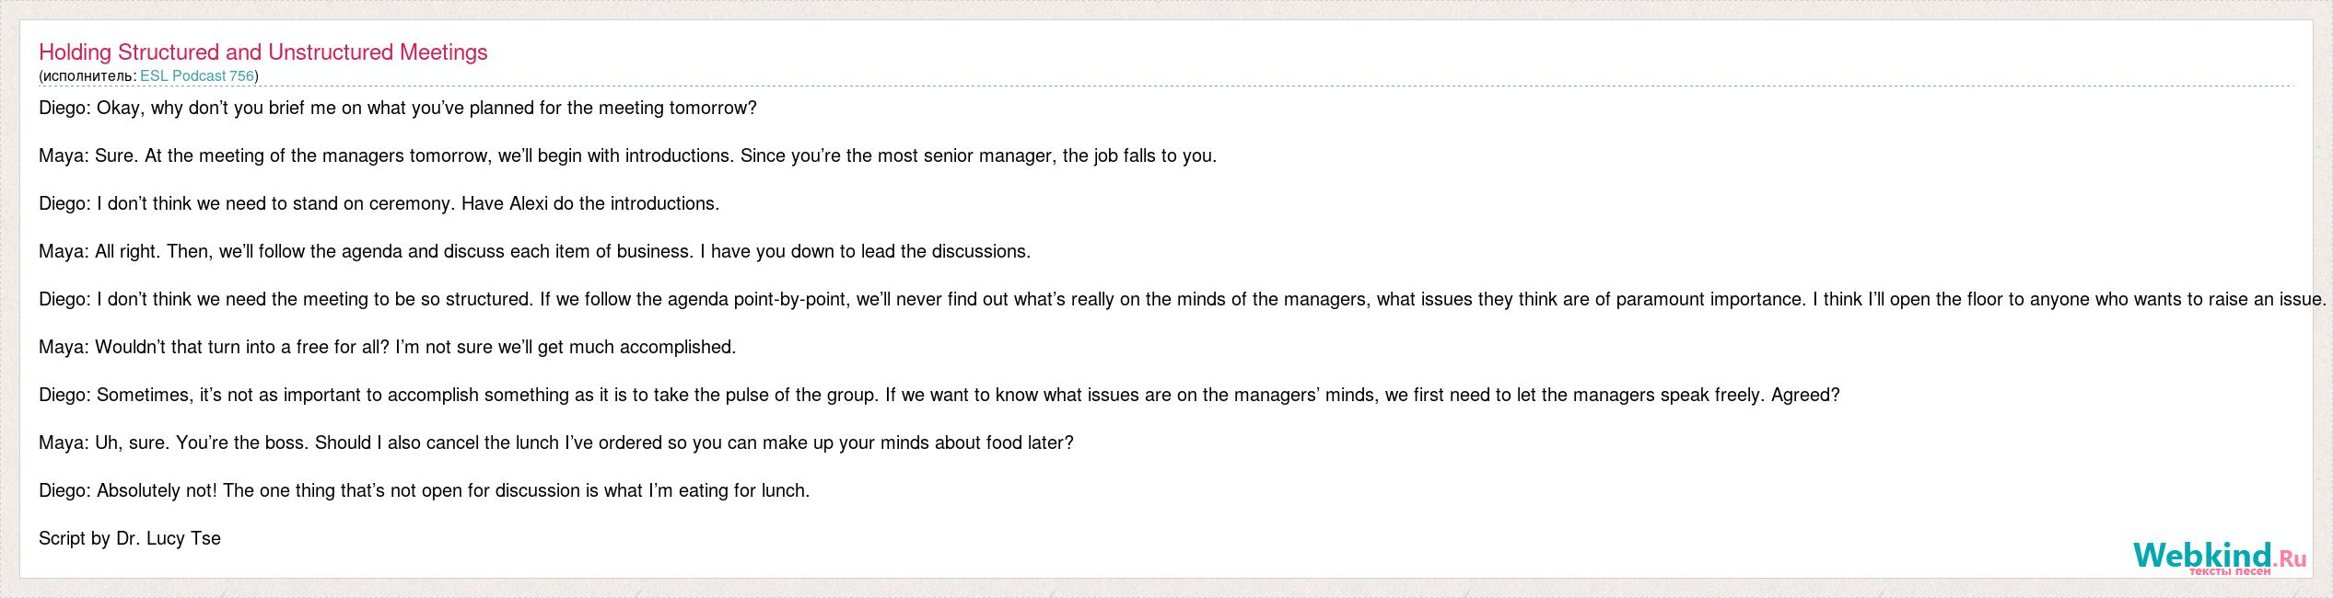2333x598 pixels.
Task: Click Diego's line about briefing for tomorrow's meeting
Action: [398, 108]
